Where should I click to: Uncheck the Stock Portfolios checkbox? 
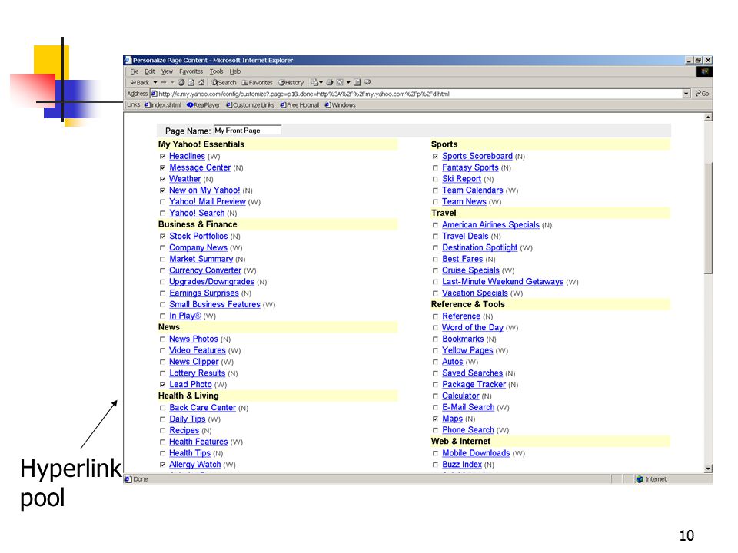coord(162,236)
